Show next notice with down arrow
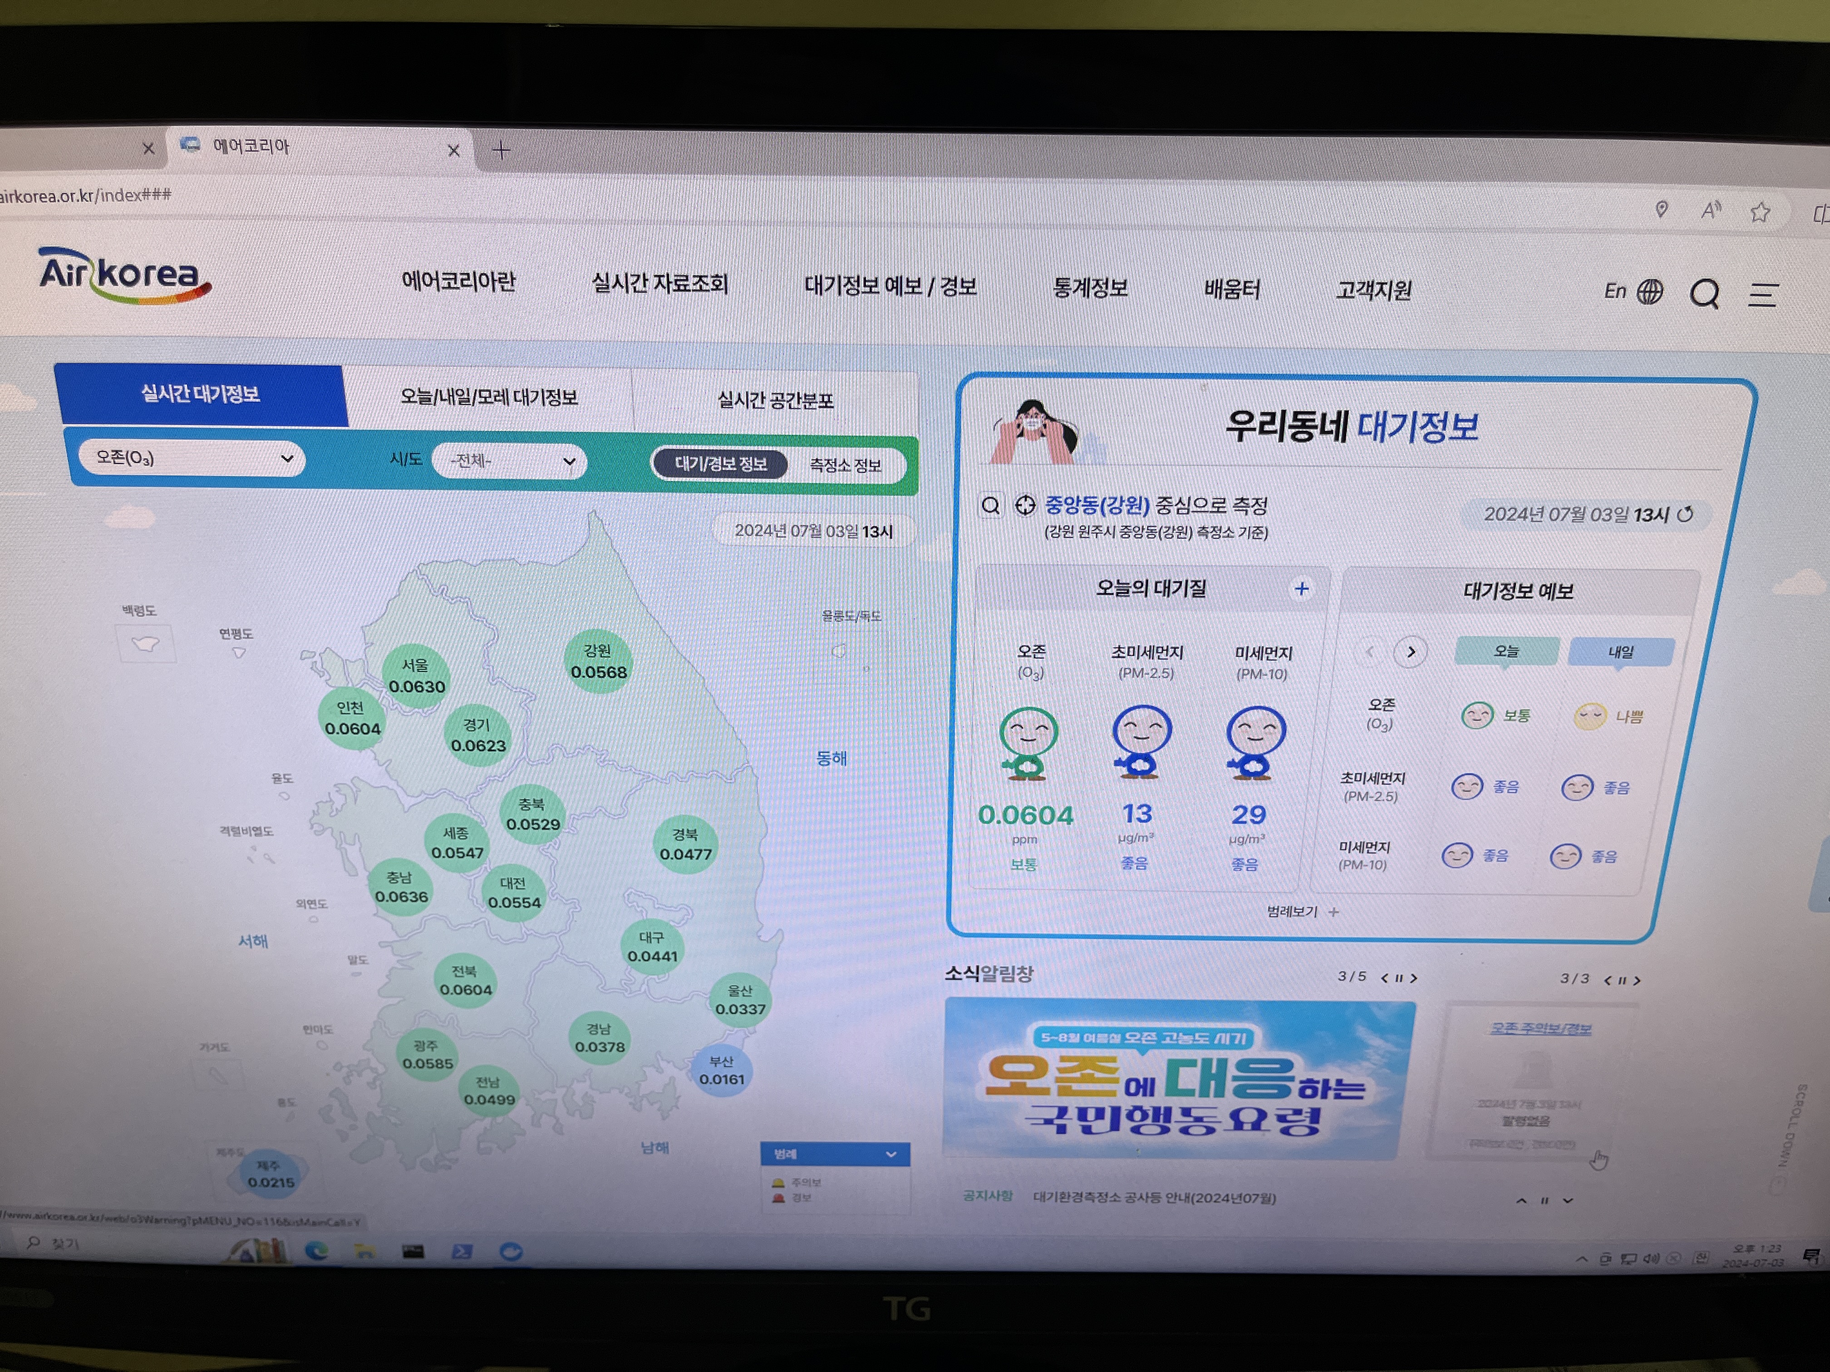 (1567, 1201)
